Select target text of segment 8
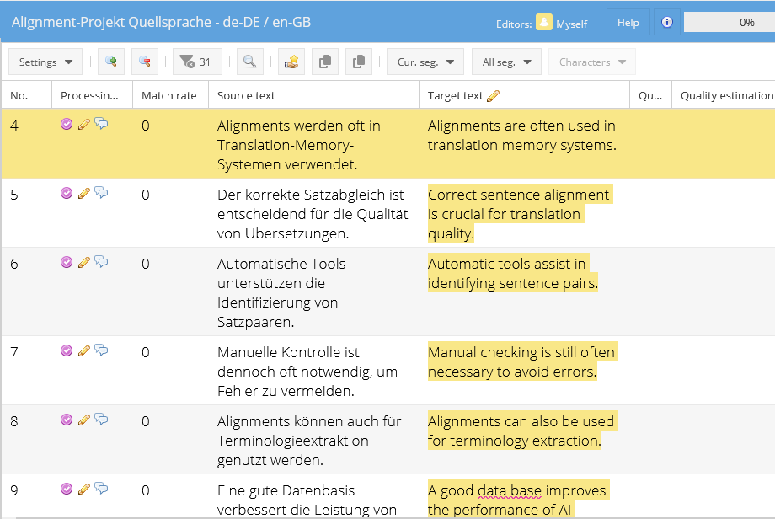The image size is (775, 519). (x=521, y=431)
